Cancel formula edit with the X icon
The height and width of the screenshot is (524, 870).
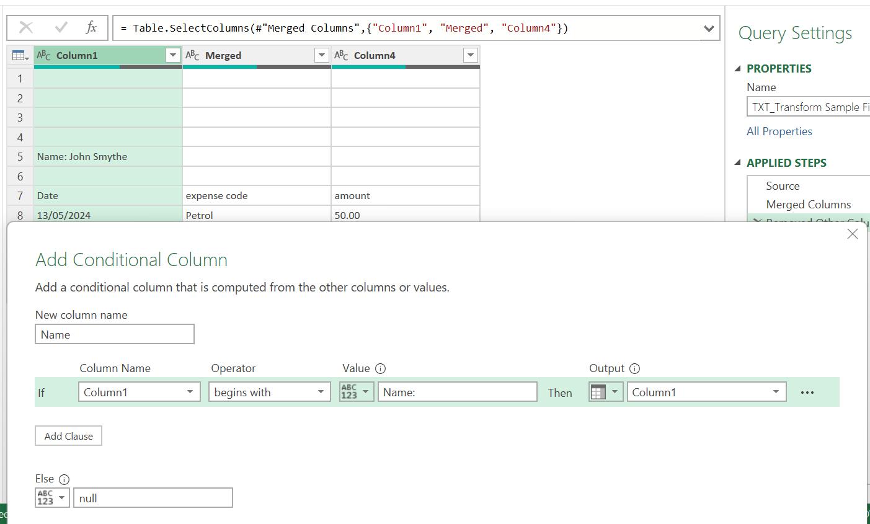tap(26, 28)
